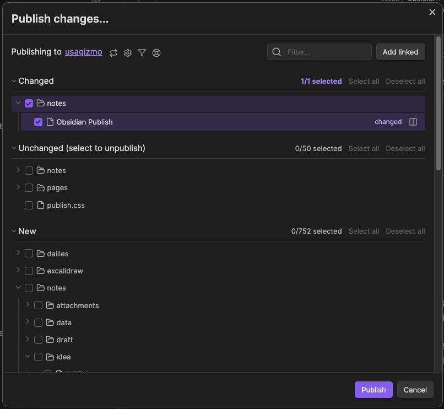Focus the Filter input field
The image size is (444, 409).
320,52
